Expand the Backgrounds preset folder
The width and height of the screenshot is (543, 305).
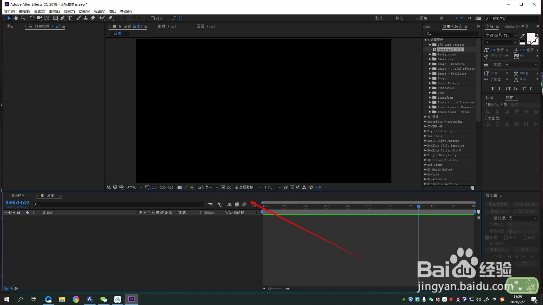coord(430,54)
